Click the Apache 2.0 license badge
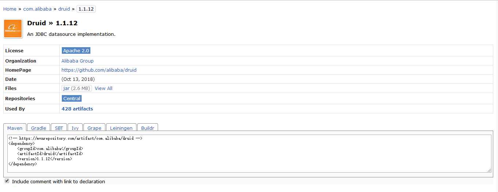This screenshot has width=498, height=192. (76, 50)
